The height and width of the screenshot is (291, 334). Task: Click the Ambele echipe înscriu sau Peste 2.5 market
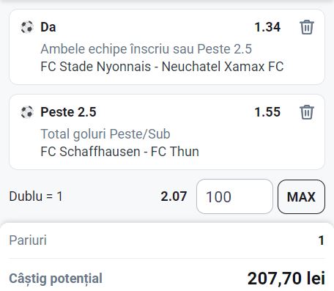point(146,49)
